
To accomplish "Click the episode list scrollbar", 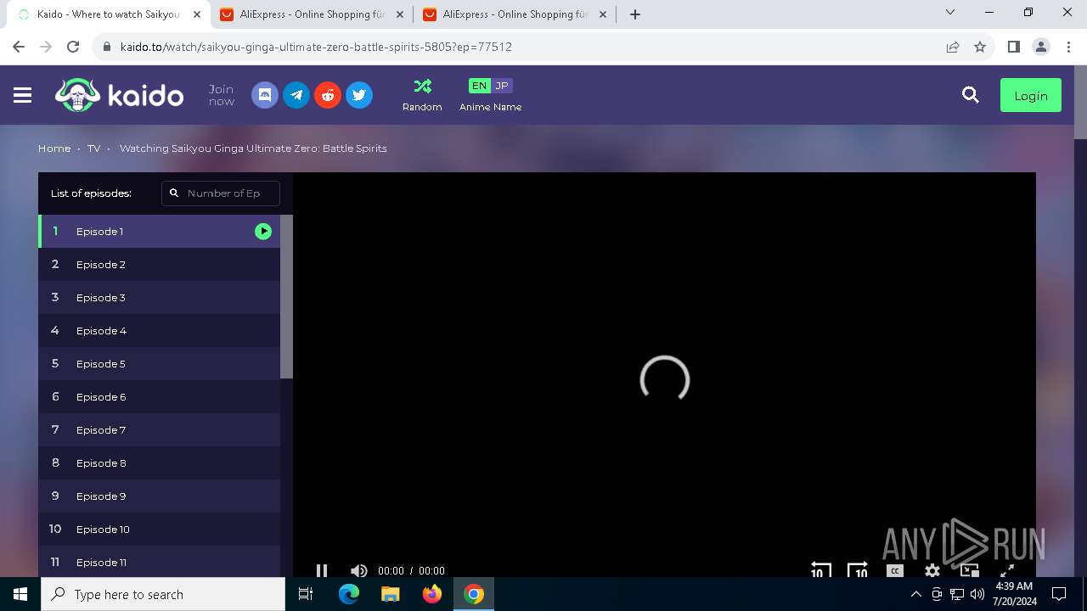I will [287, 296].
